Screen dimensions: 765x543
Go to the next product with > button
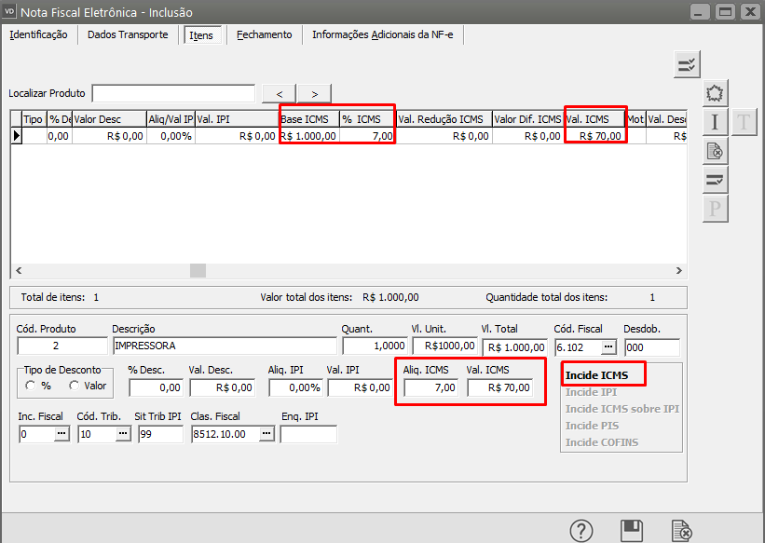[x=314, y=93]
